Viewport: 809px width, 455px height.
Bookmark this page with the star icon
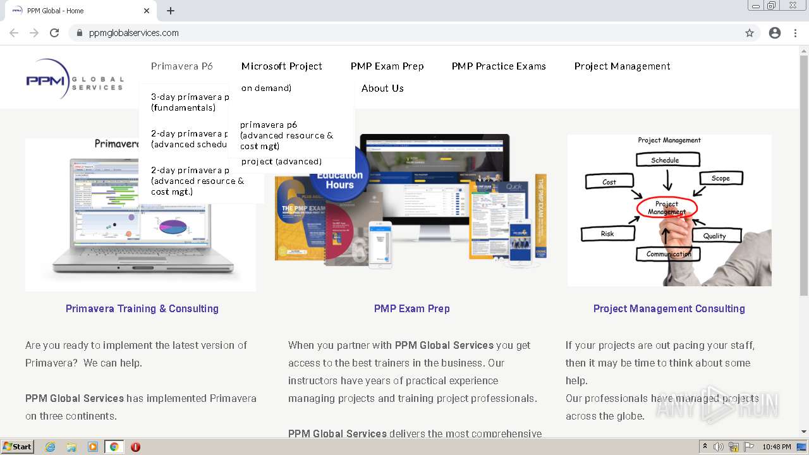coord(750,33)
